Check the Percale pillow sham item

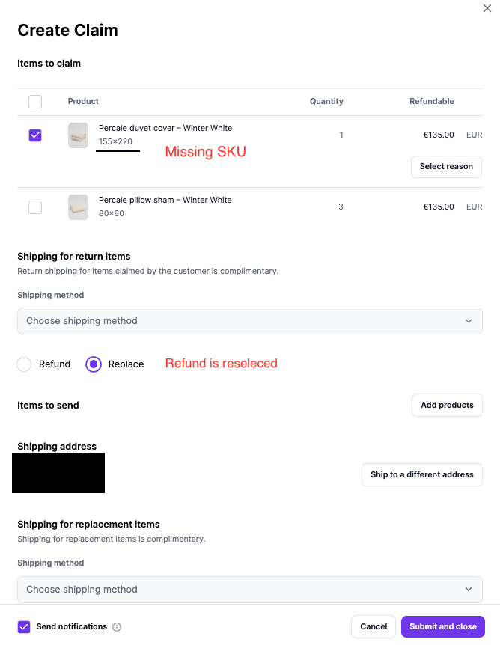pos(35,207)
